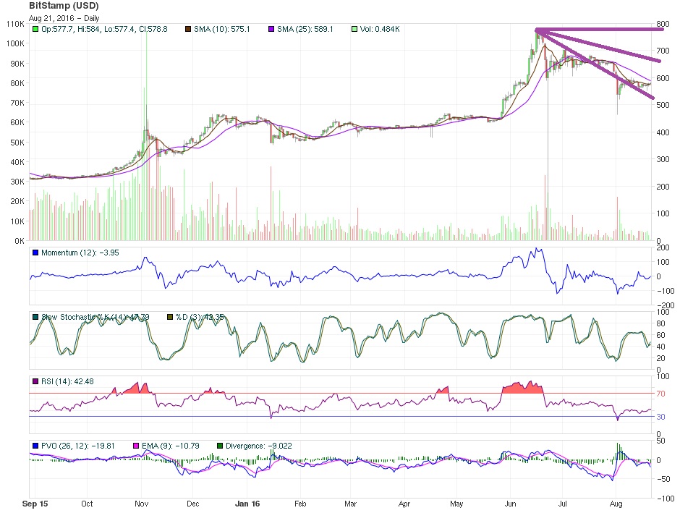Click the Aug 21, 2016 – Daily label
Image resolution: width=680 pixels, height=513 pixels.
tap(64, 18)
